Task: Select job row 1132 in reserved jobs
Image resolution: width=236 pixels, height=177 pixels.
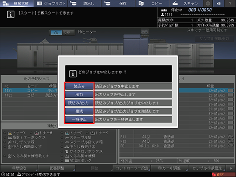Action: coord(30,95)
